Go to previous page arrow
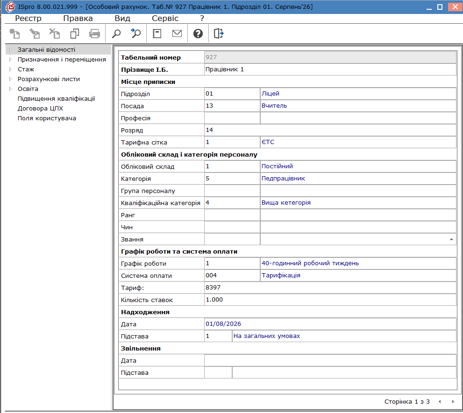This screenshot has height=413, width=463. point(440,401)
